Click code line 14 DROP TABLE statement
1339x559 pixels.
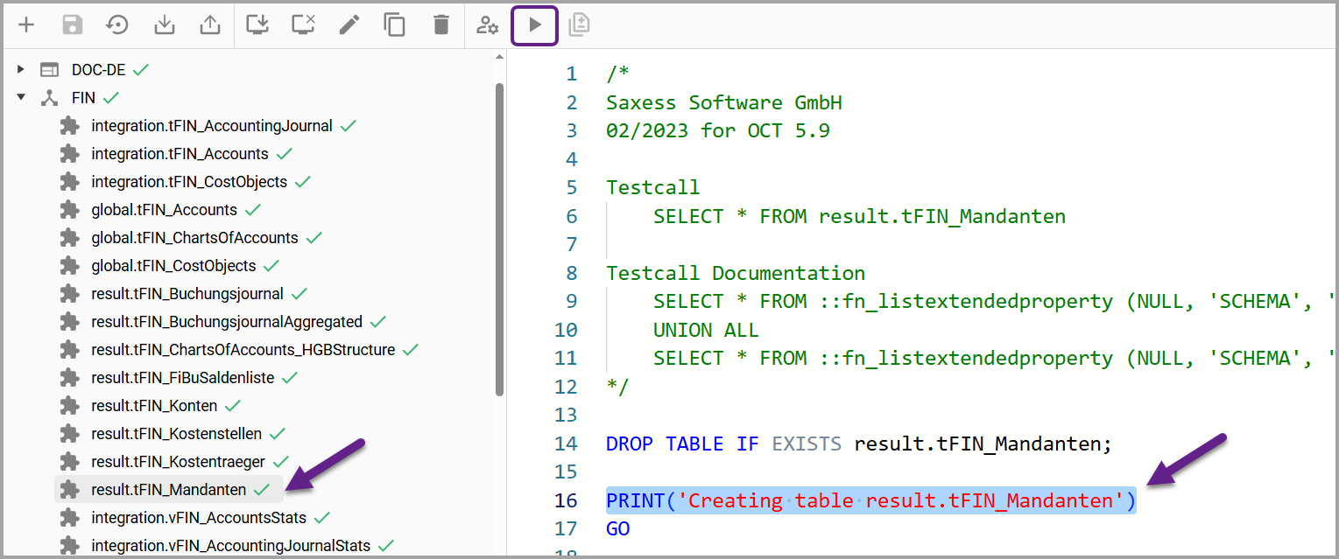858,444
